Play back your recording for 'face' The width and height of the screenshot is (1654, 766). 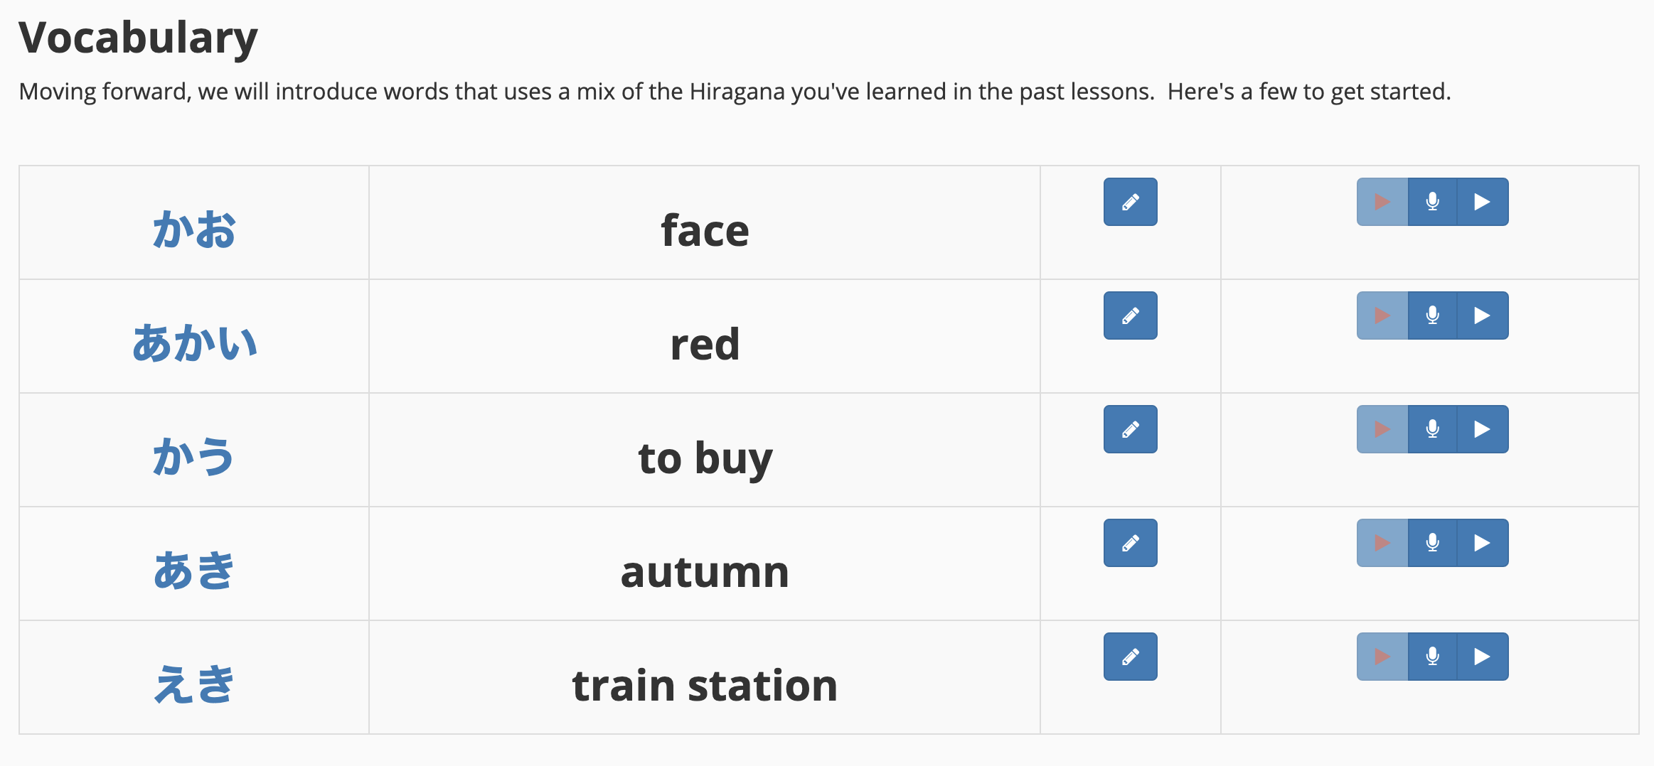pyautogui.click(x=1382, y=202)
